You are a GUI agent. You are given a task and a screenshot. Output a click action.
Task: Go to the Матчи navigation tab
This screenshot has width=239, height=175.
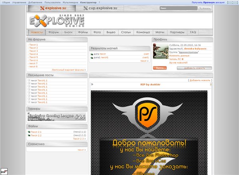click(x=160, y=32)
